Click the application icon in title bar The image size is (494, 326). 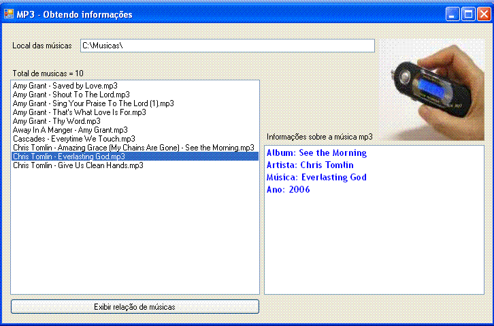click(x=9, y=14)
